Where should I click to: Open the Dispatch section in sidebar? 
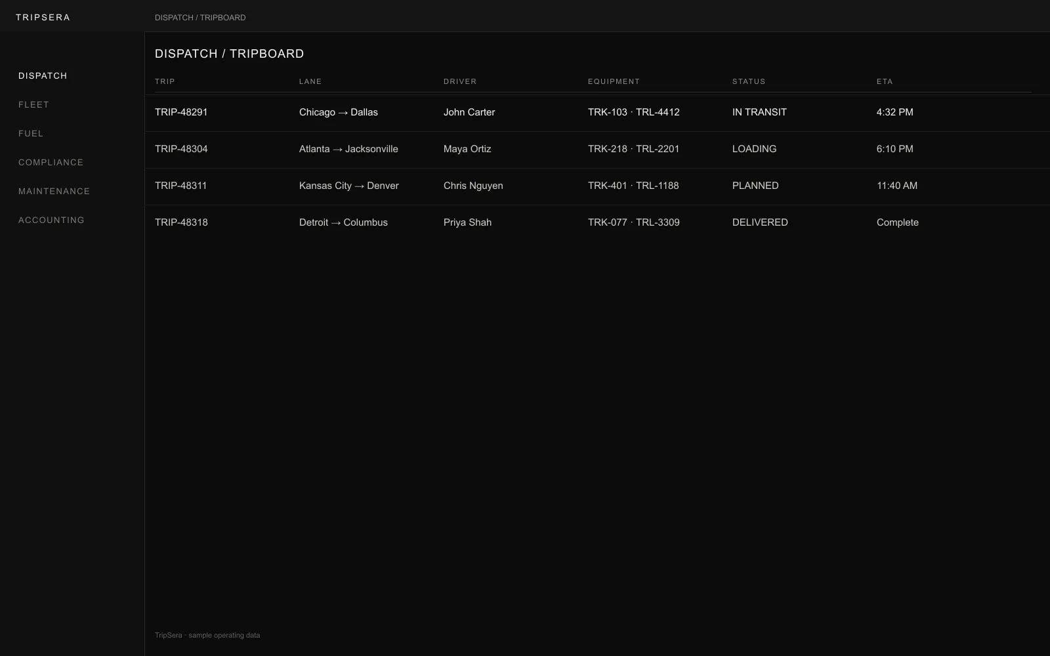[43, 76]
